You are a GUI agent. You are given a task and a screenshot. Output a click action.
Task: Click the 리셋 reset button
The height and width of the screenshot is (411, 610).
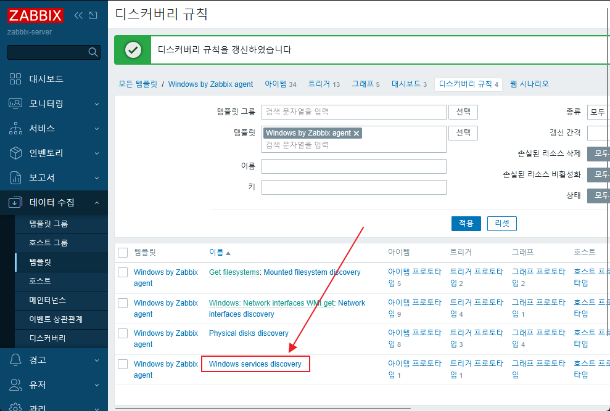[502, 223]
